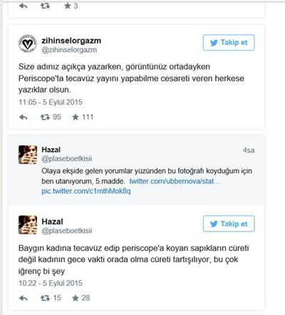Retweet the topmost partially visible tweet
Screen dimensions: 285x315
[x=45, y=6]
